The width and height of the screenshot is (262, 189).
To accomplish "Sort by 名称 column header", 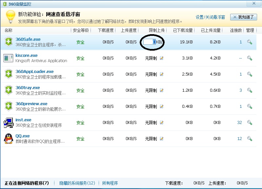I will tap(9, 30).
